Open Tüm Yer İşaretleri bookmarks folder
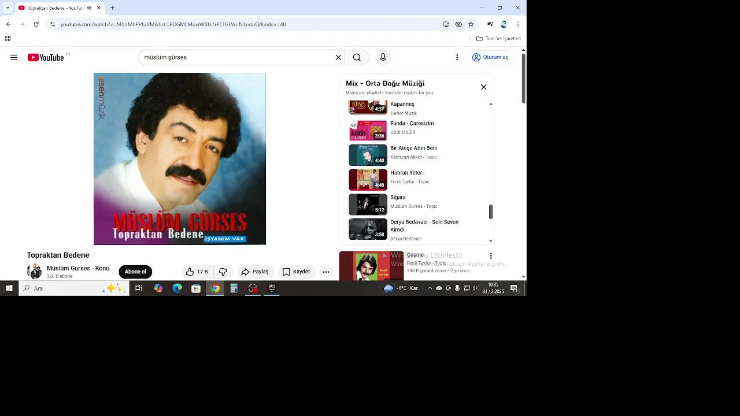Image resolution: width=740 pixels, height=416 pixels. tap(498, 39)
